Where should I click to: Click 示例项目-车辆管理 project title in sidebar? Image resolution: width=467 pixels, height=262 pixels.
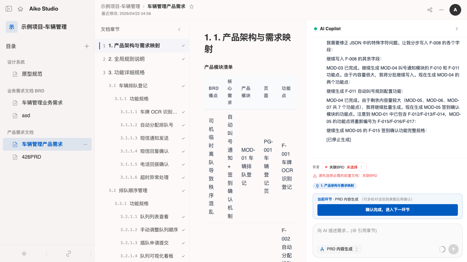pyautogui.click(x=44, y=27)
